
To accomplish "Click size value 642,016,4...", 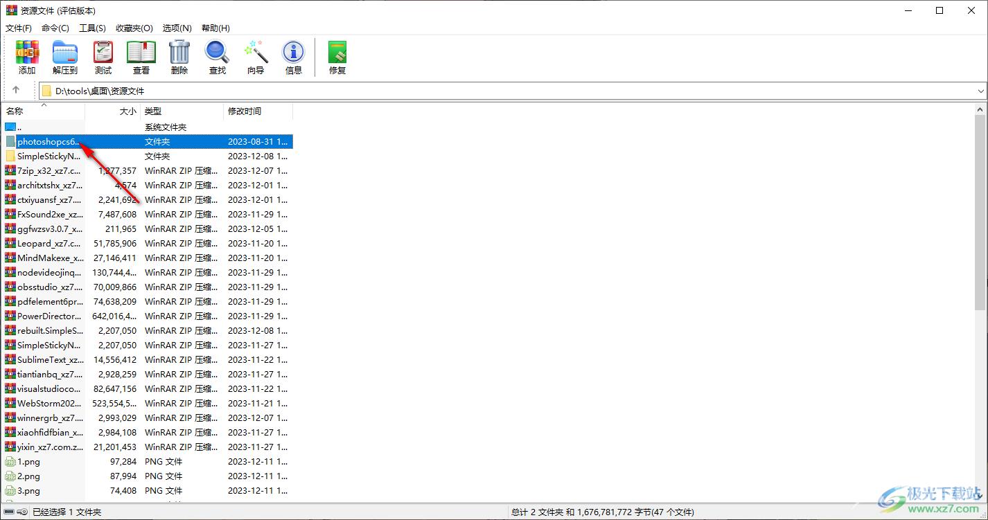I will coord(114,316).
